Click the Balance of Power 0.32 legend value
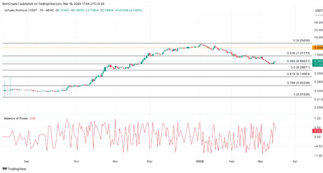323x173 pixels. [32, 118]
